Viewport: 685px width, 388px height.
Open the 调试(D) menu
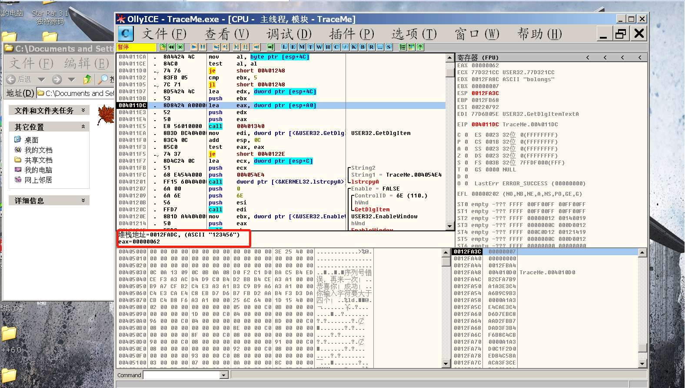point(289,33)
